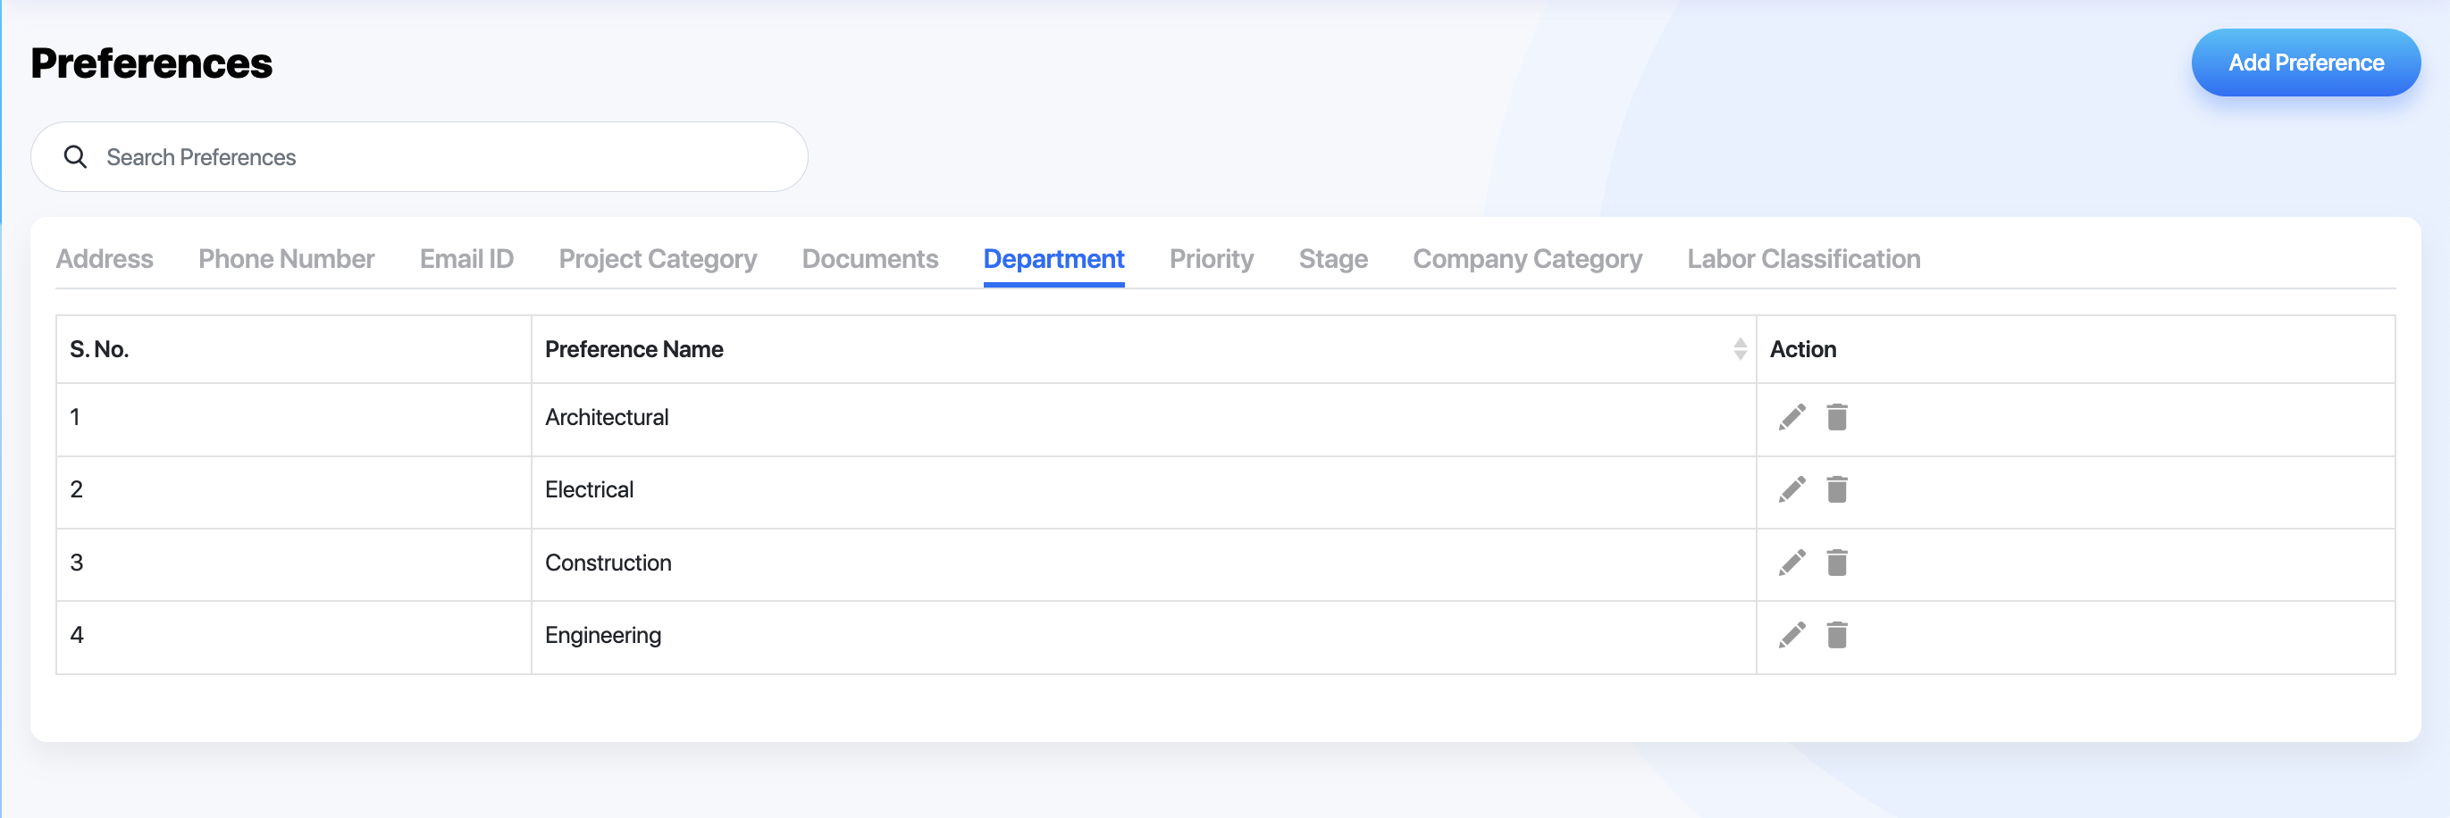Click the Preferences page heading

tap(151, 63)
